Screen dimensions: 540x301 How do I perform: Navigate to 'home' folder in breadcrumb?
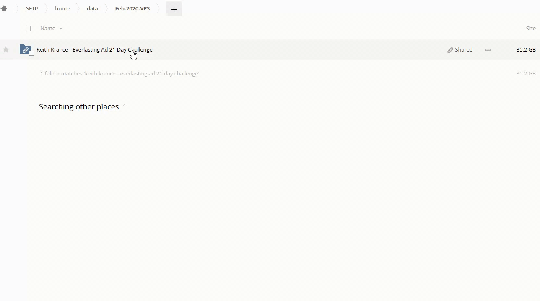point(62,9)
